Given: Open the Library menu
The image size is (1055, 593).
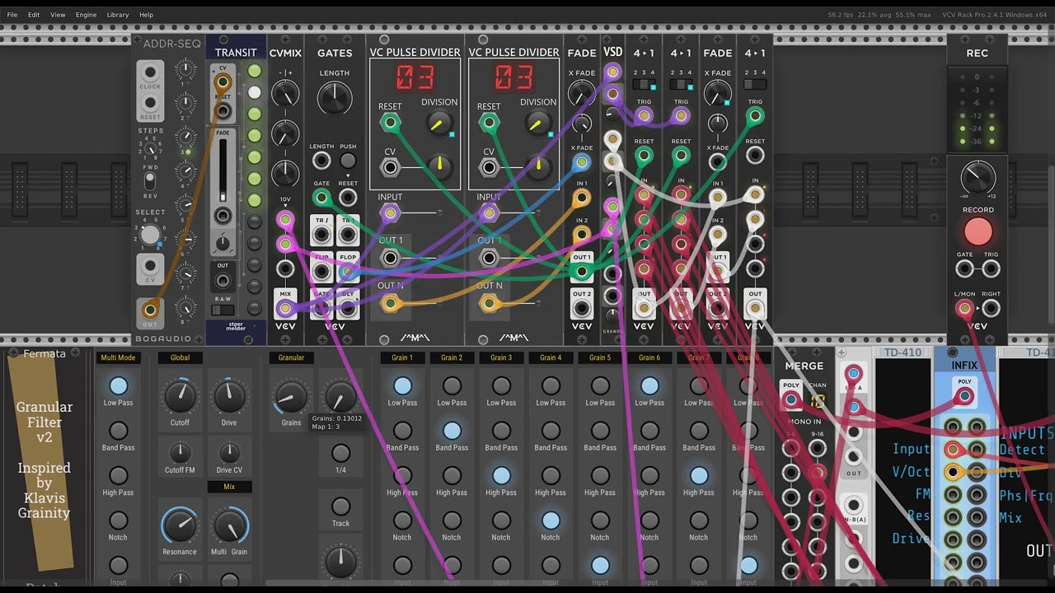Looking at the screenshot, I should click(x=118, y=15).
